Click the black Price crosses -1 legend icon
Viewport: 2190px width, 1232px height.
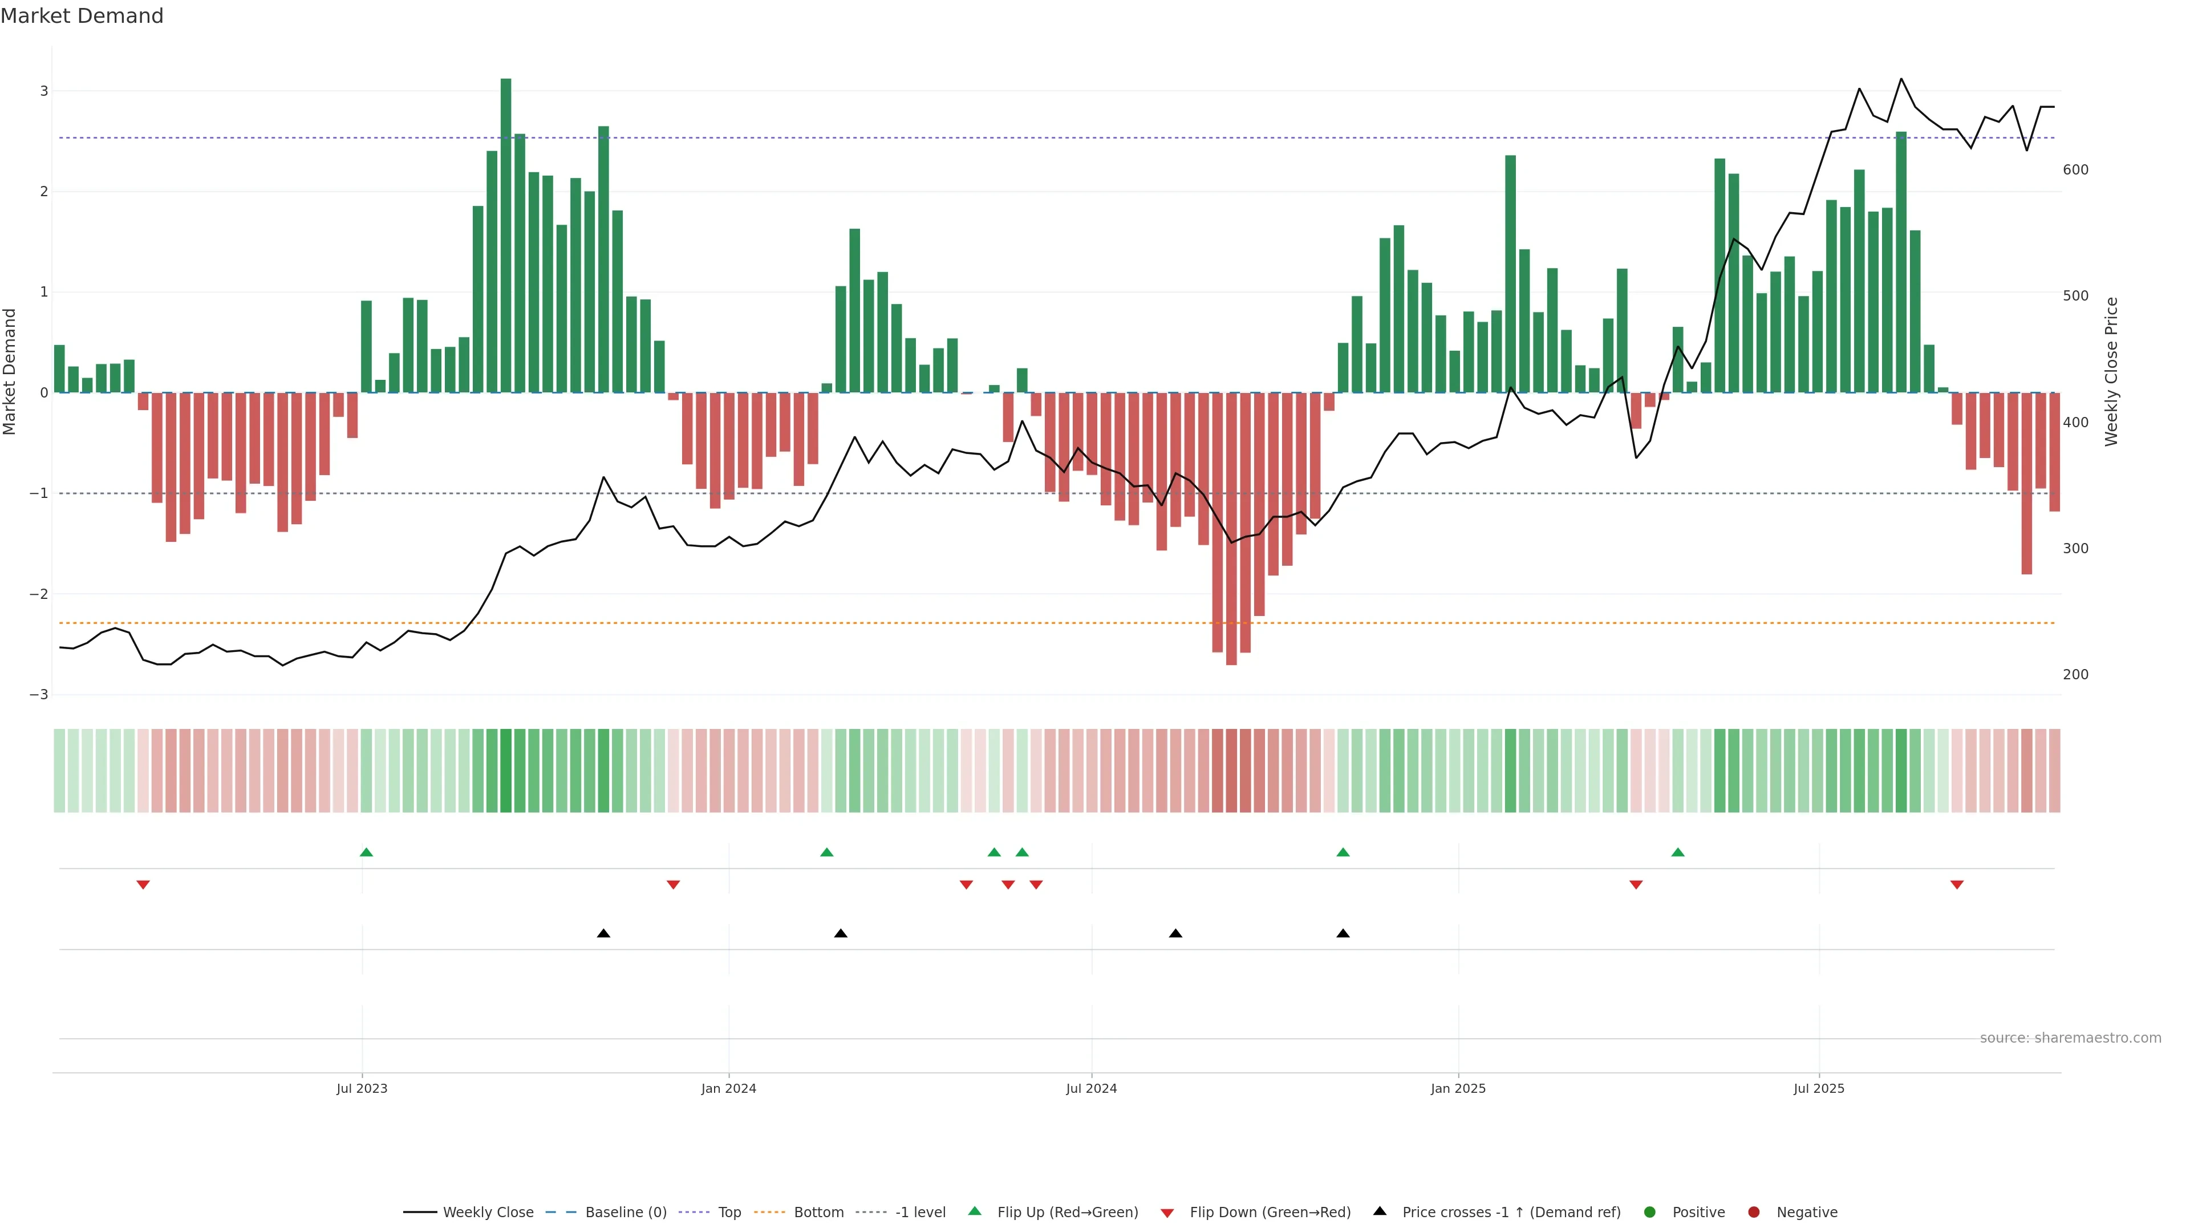click(x=1380, y=1211)
